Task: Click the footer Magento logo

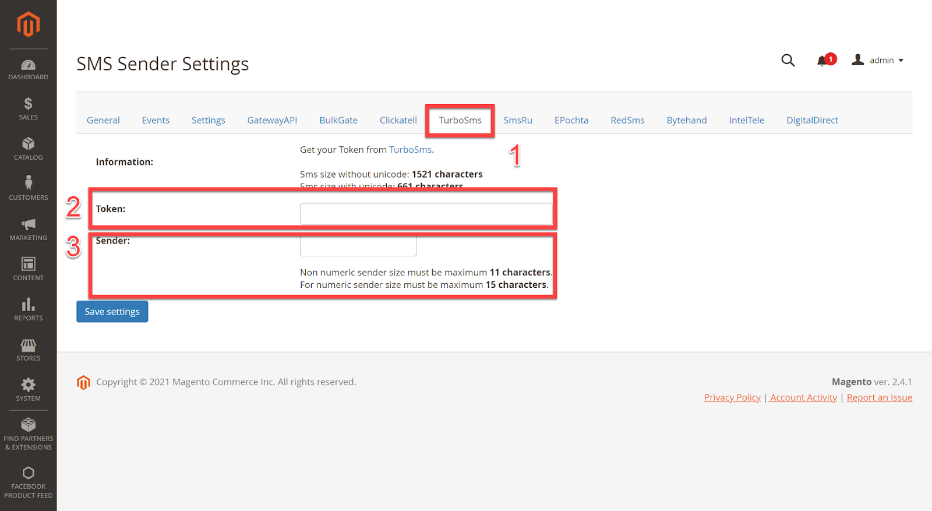Action: tap(83, 382)
